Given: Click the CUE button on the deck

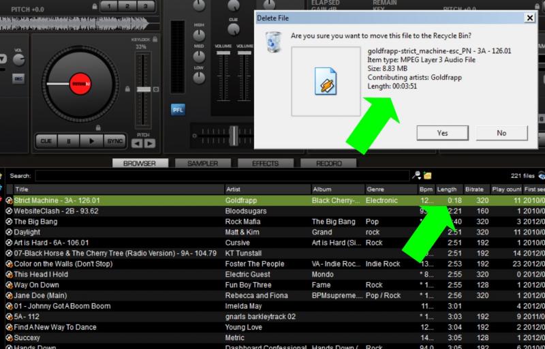Looking at the screenshot, I should point(46,141).
